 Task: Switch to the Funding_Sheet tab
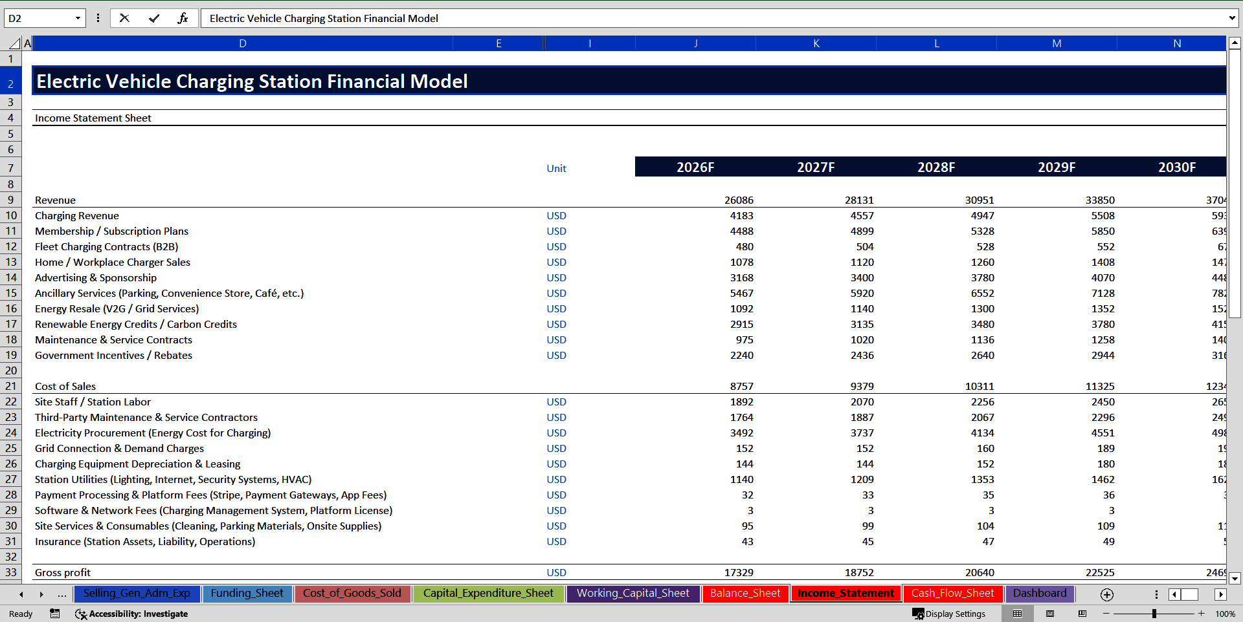(x=247, y=594)
